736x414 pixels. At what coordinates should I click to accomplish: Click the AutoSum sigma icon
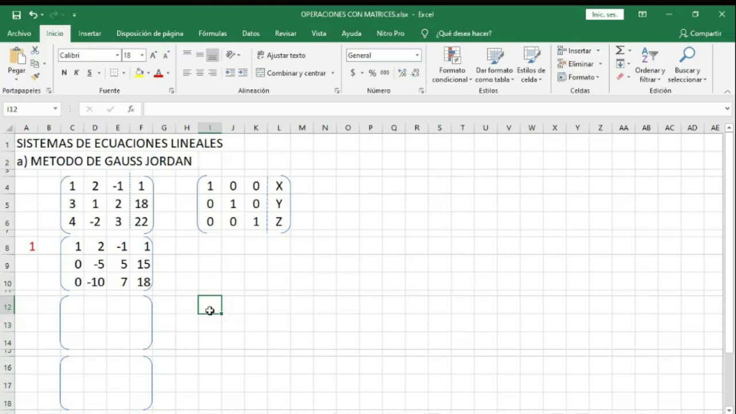coord(620,51)
